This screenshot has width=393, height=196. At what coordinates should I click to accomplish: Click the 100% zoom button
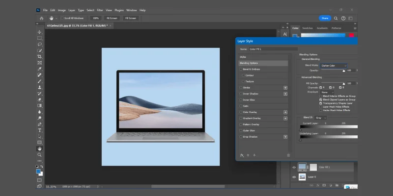click(x=96, y=18)
